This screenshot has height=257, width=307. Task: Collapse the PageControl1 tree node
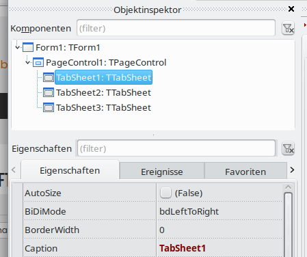(27, 62)
